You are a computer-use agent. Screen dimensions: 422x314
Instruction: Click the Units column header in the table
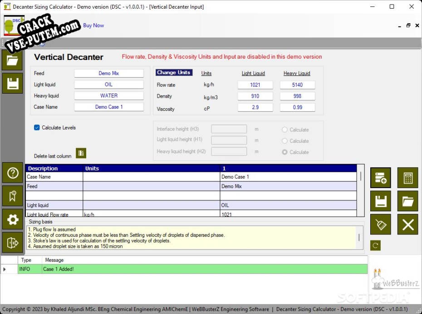pyautogui.click(x=152, y=168)
